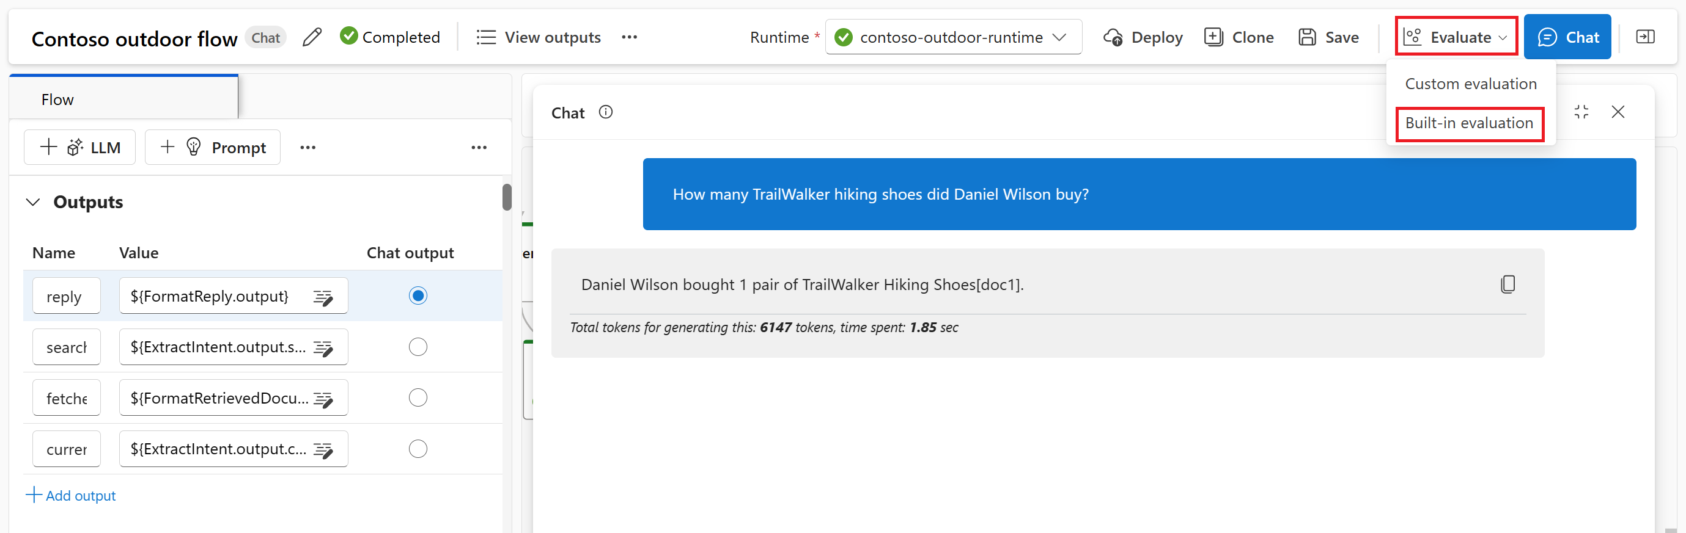Toggle the side panel icon at far right
Viewport: 1686px width, 533px height.
(1645, 37)
